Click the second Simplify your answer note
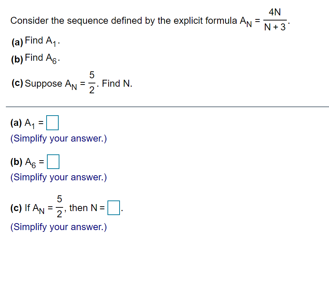Screen dimensions: 329x293 coord(58,177)
